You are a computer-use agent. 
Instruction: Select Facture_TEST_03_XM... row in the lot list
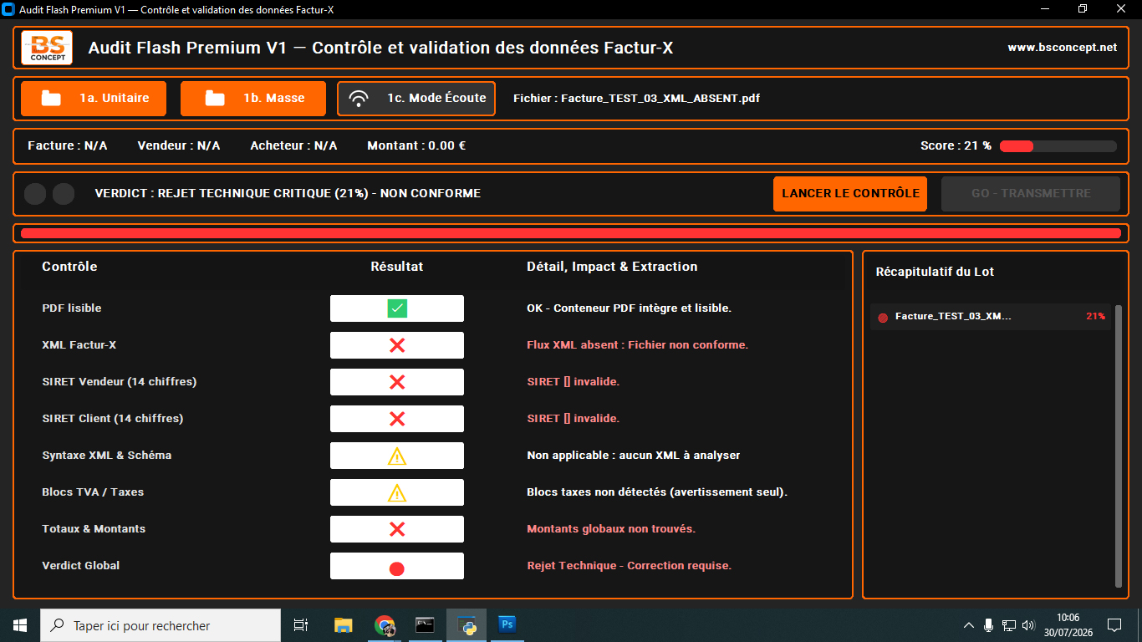[991, 318]
